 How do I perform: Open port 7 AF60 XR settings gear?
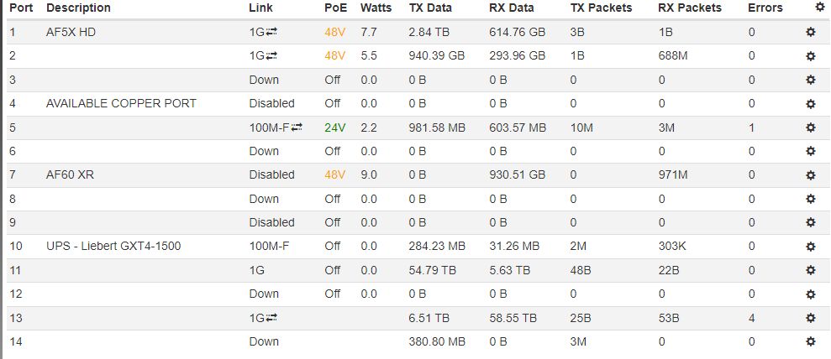click(x=811, y=175)
